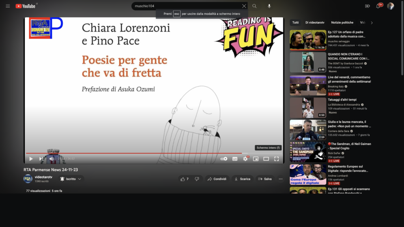Open the account avatar menu
The image size is (404, 227).
click(x=390, y=6)
